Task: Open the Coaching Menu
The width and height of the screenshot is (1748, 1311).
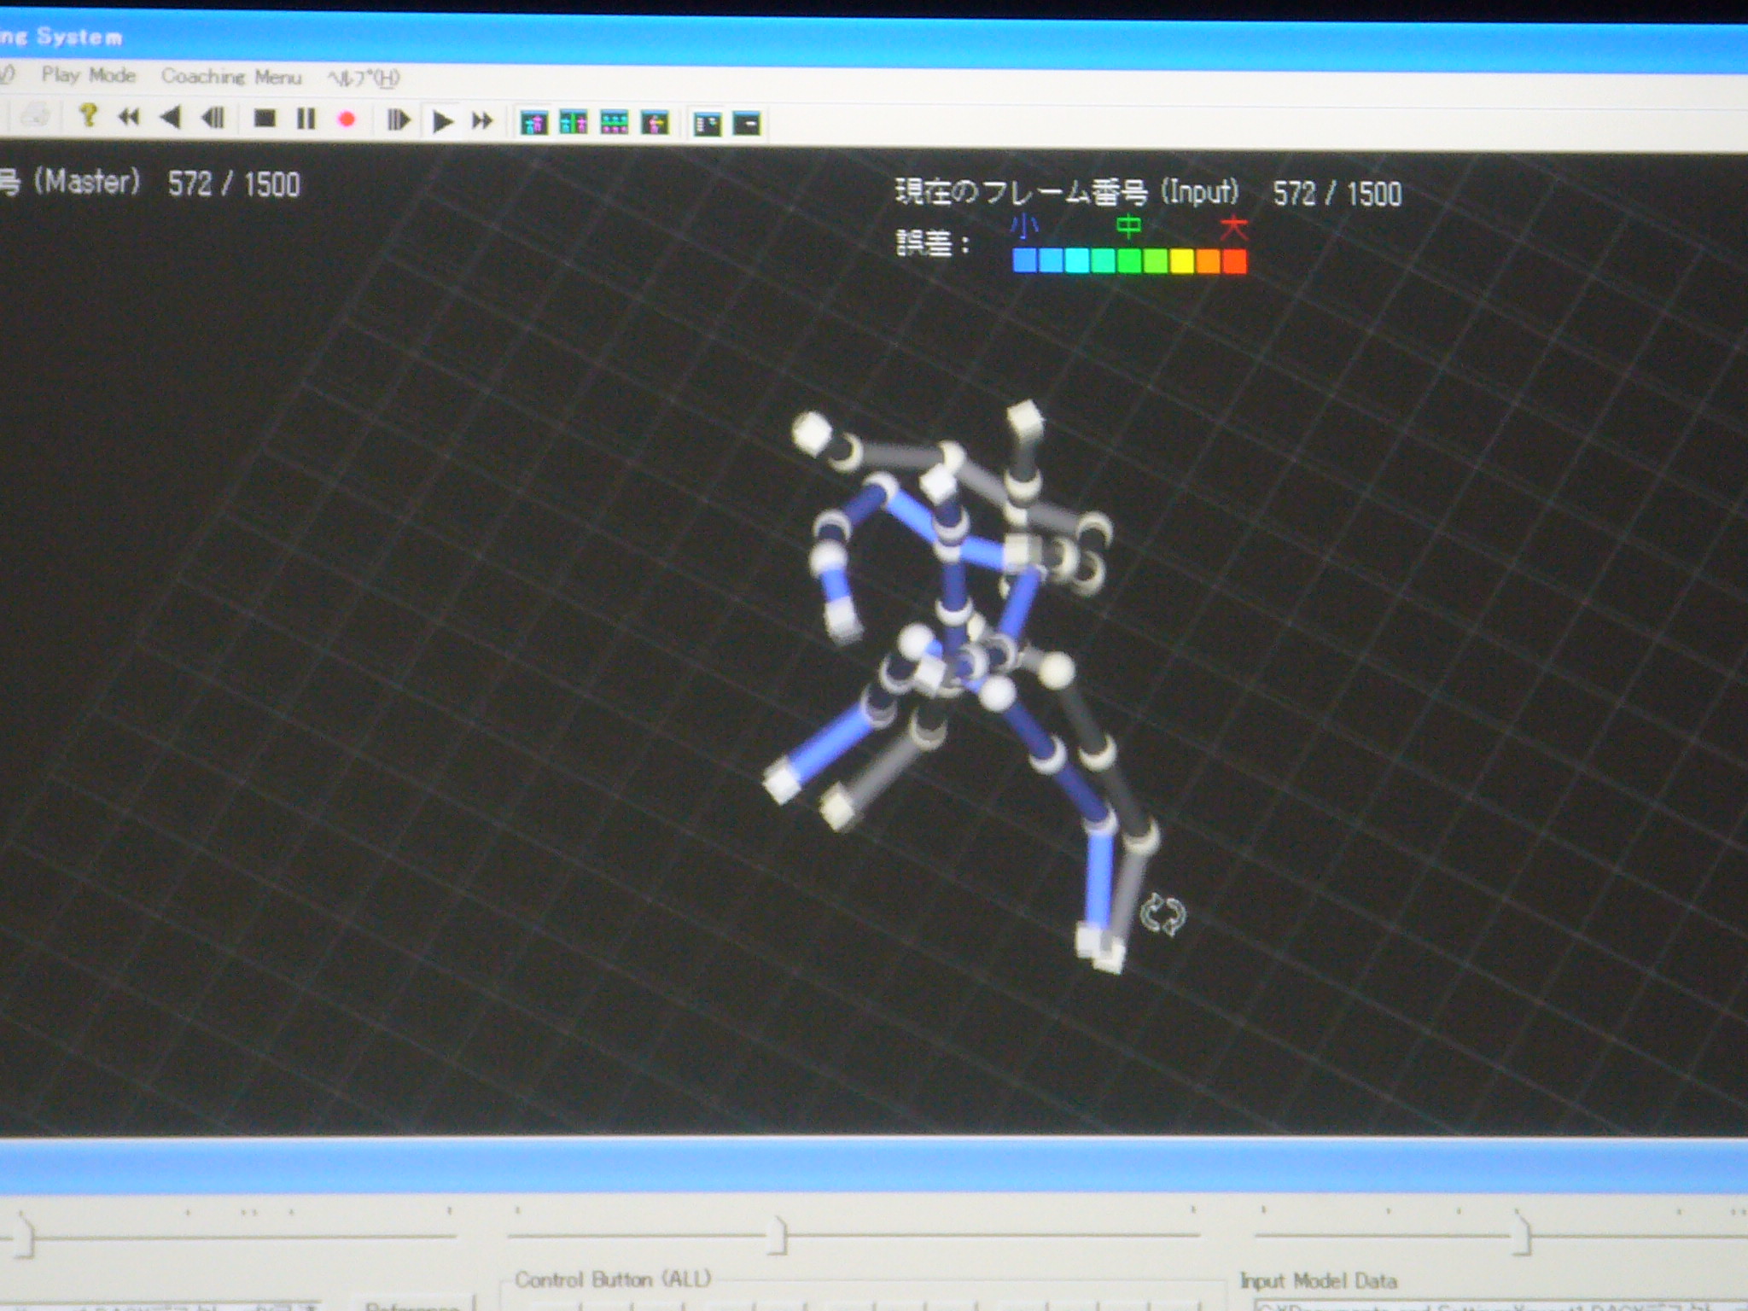Action: pos(231,77)
